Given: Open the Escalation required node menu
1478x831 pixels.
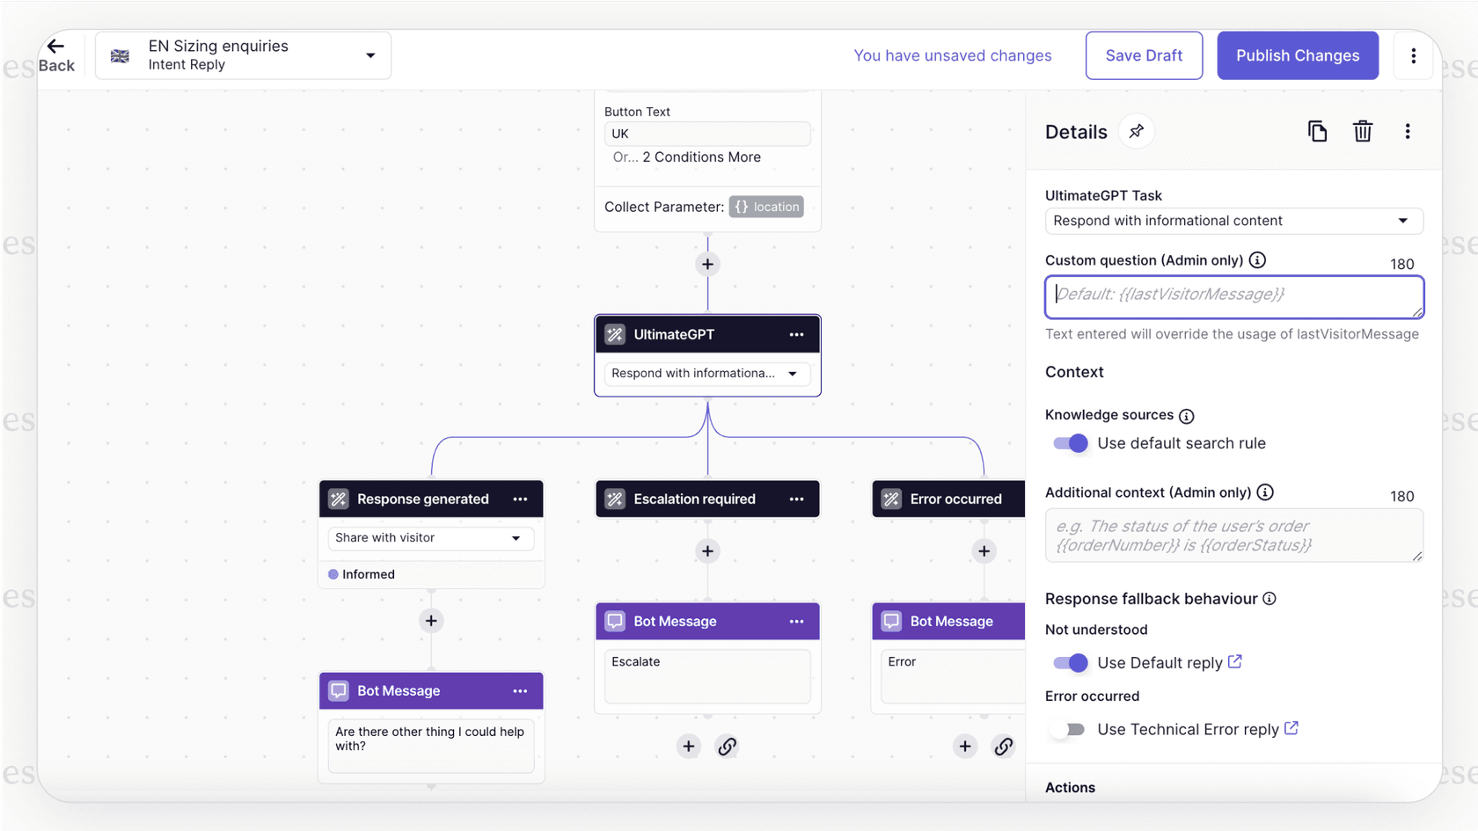Looking at the screenshot, I should [x=796, y=499].
